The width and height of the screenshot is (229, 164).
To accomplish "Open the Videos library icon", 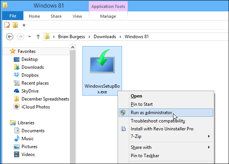I will click(x=17, y=154).
